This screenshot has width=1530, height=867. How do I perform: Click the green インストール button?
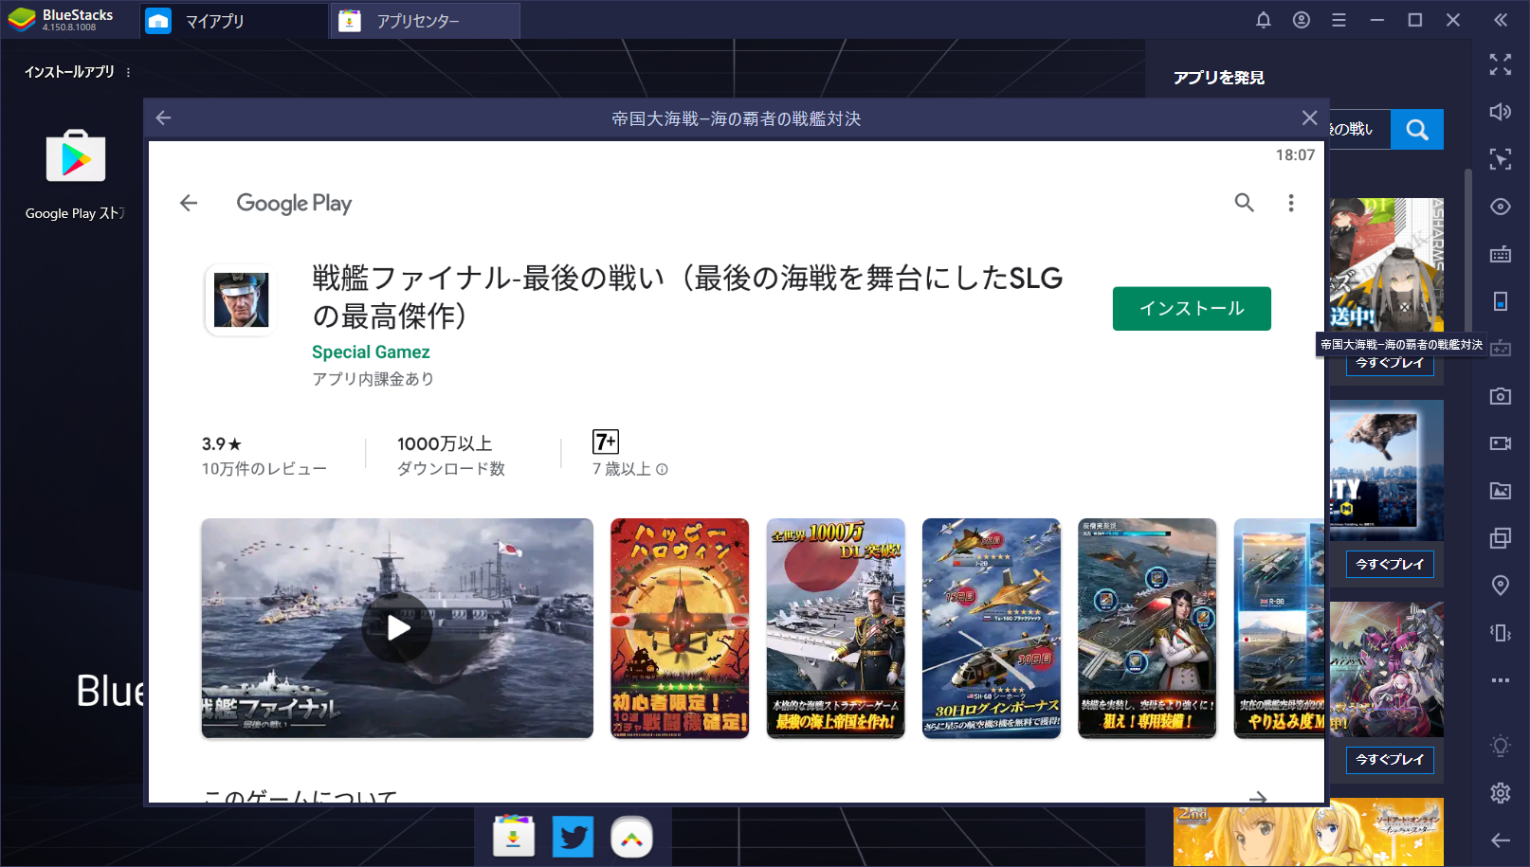coord(1192,309)
